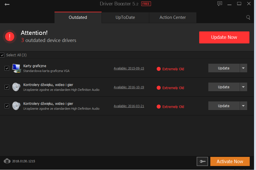Maximize the Driver Booster window
Viewport: 256px width, 170px height.
coord(239,4)
